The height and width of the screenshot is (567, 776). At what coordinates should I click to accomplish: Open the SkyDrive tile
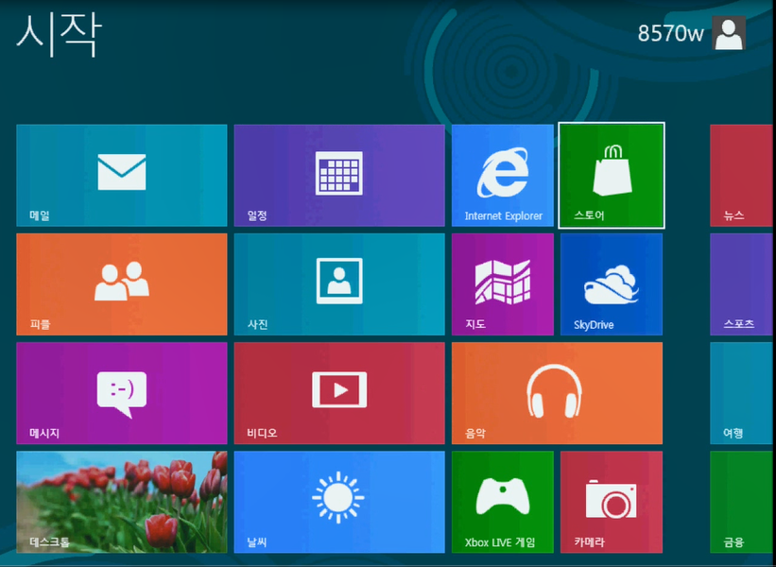(x=612, y=284)
